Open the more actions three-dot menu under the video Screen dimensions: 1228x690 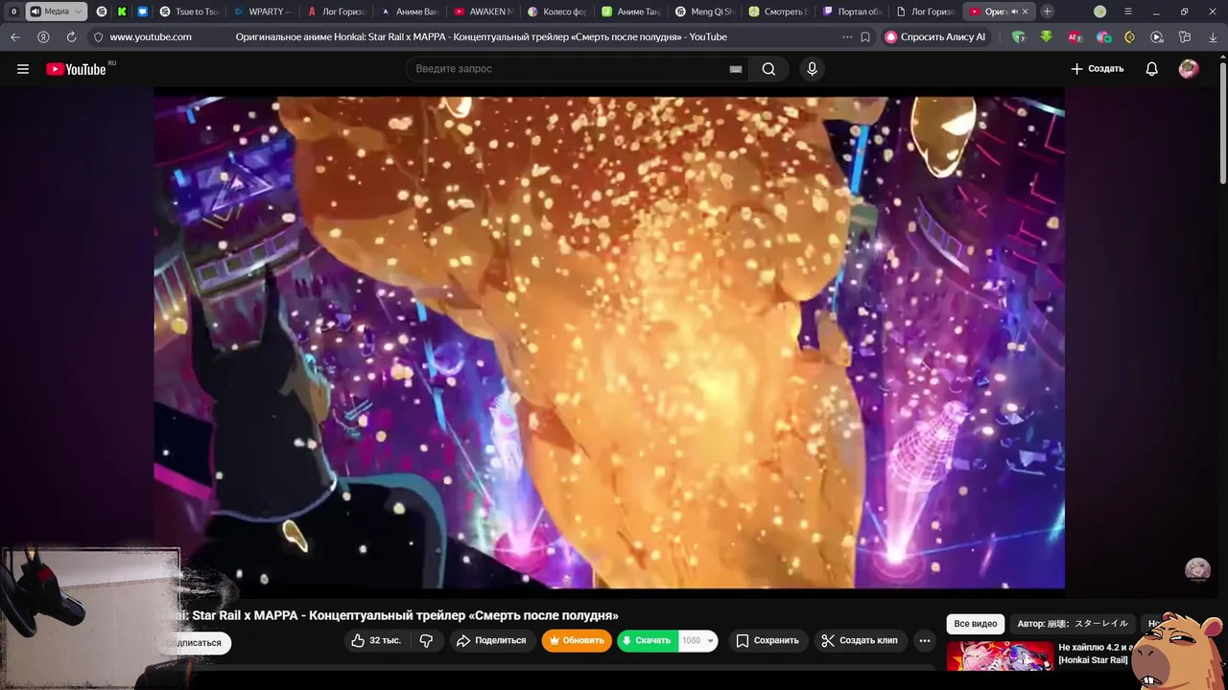(925, 640)
